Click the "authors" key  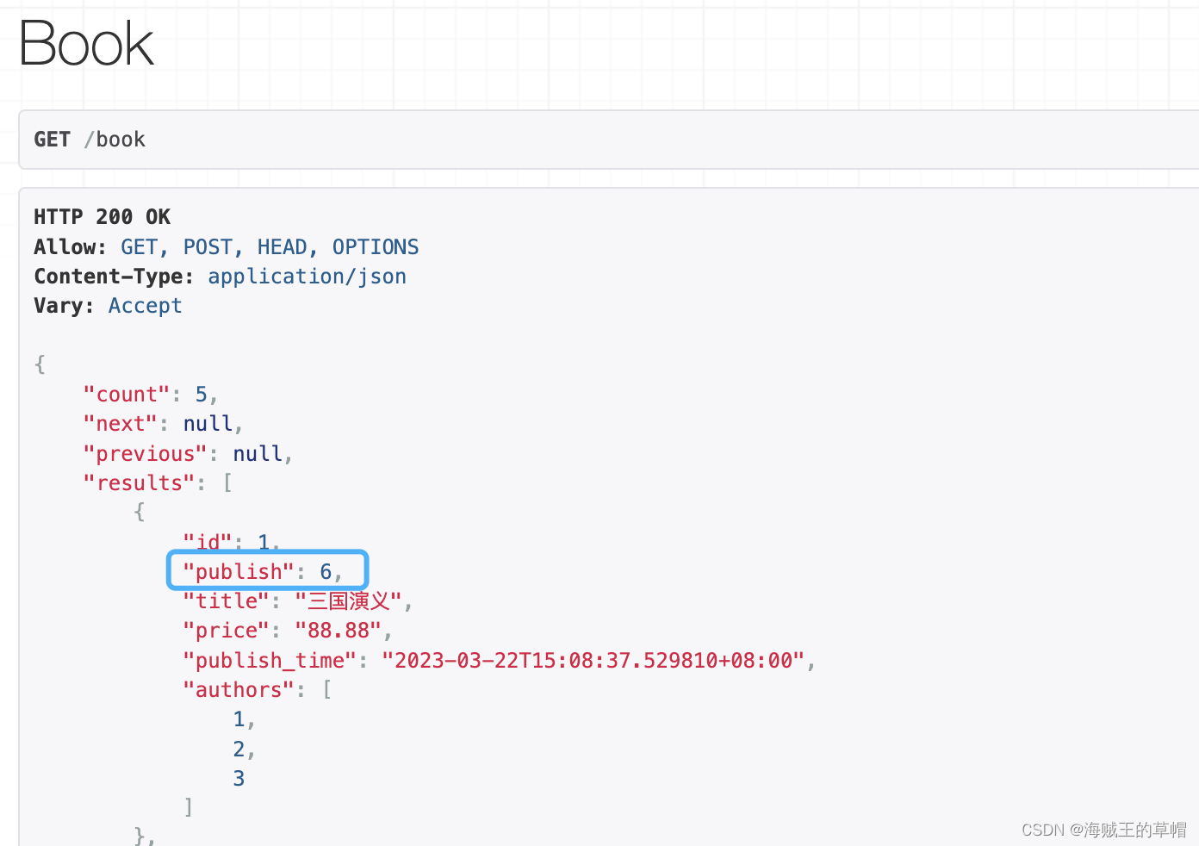(x=238, y=690)
